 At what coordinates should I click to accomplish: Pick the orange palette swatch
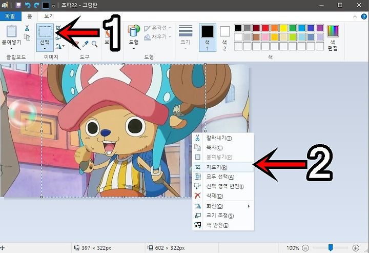[274, 28]
